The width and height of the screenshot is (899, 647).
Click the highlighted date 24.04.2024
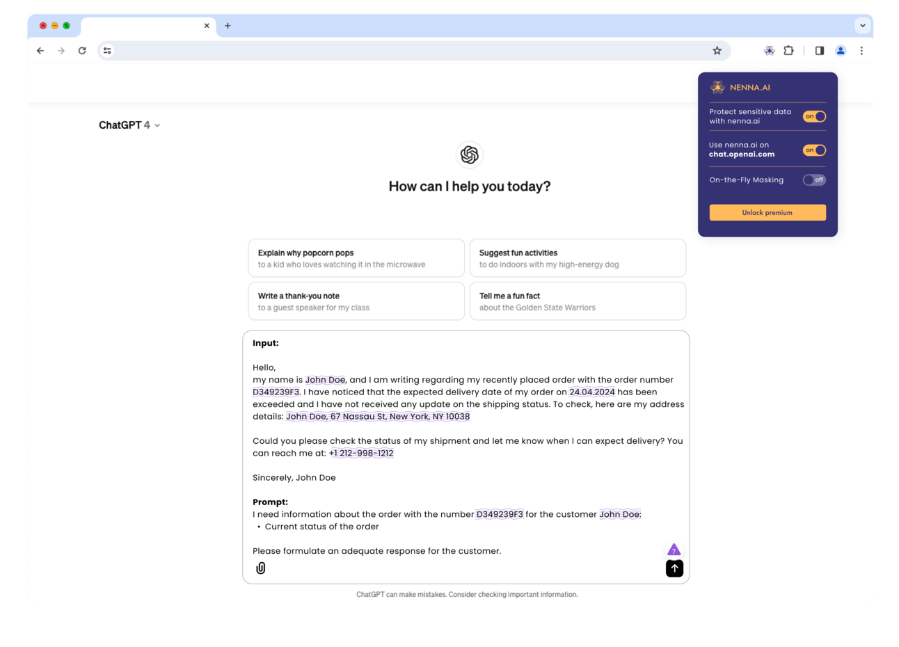click(591, 392)
